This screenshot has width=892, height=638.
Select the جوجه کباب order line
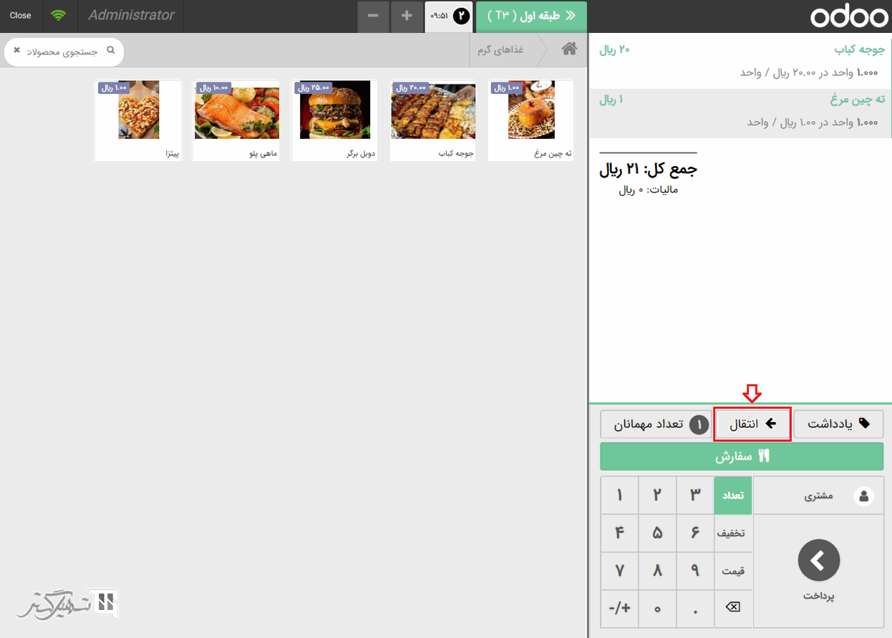[x=741, y=61]
